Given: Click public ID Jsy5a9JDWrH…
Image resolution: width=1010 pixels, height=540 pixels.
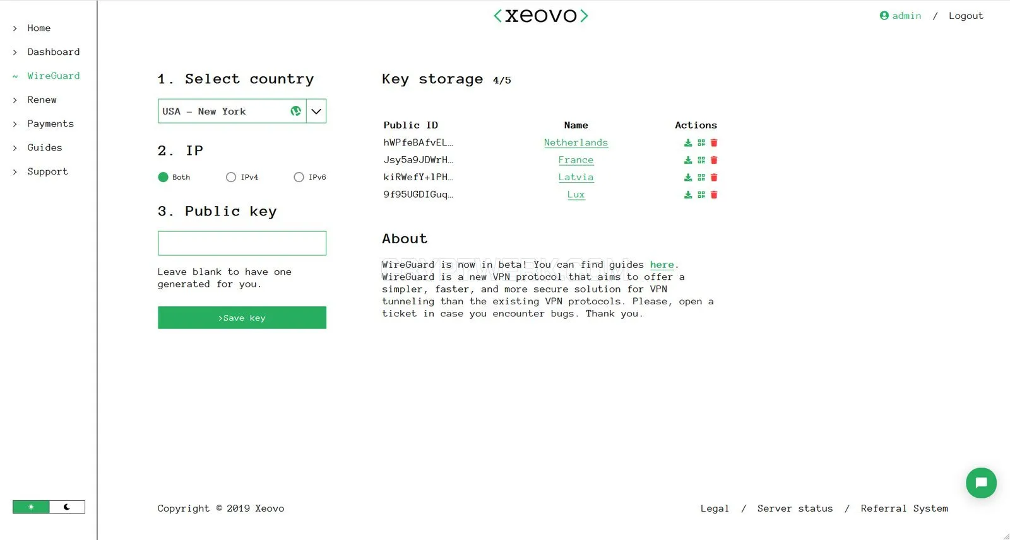Looking at the screenshot, I should tap(418, 160).
